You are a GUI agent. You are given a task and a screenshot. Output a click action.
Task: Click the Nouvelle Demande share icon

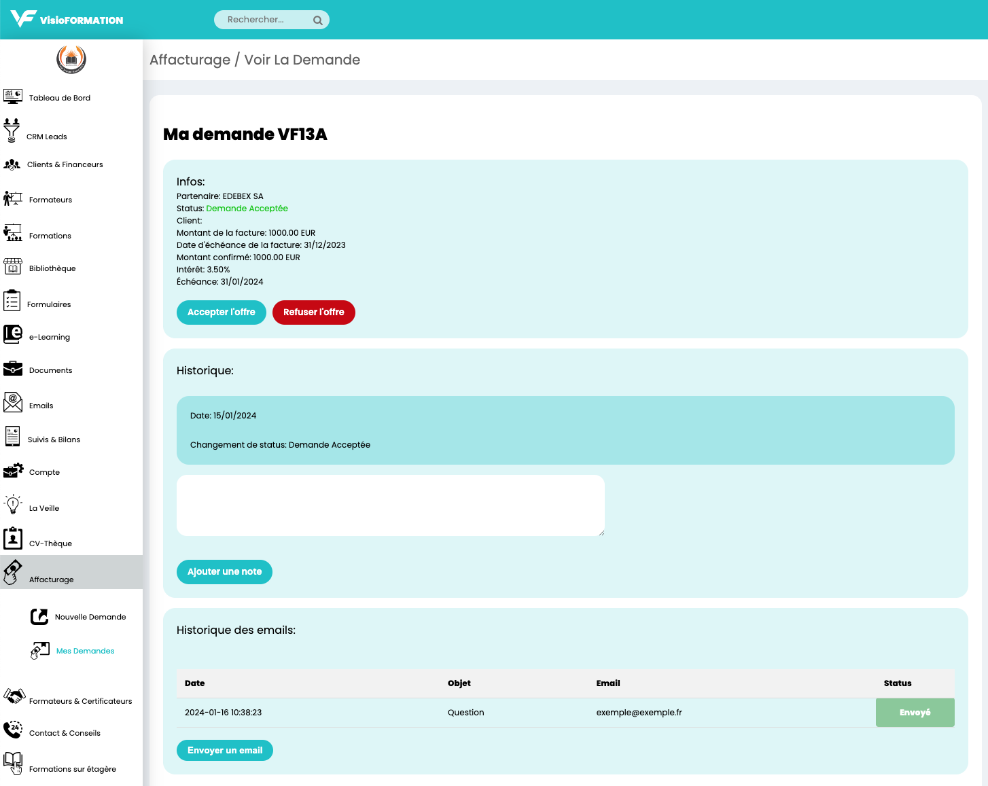[x=39, y=616]
